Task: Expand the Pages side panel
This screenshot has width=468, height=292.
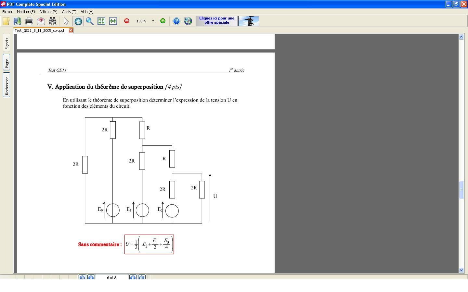Action: click(6, 62)
